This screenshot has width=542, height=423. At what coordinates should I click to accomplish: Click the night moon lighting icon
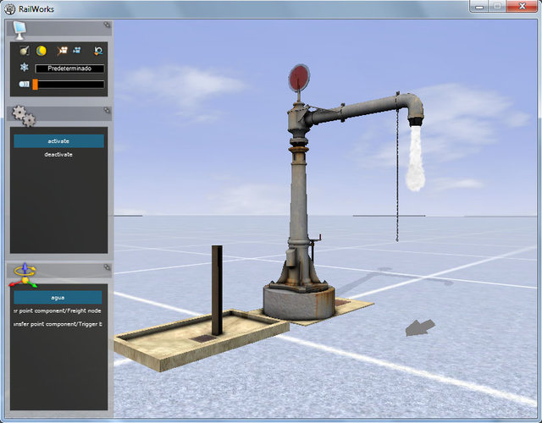click(x=41, y=52)
